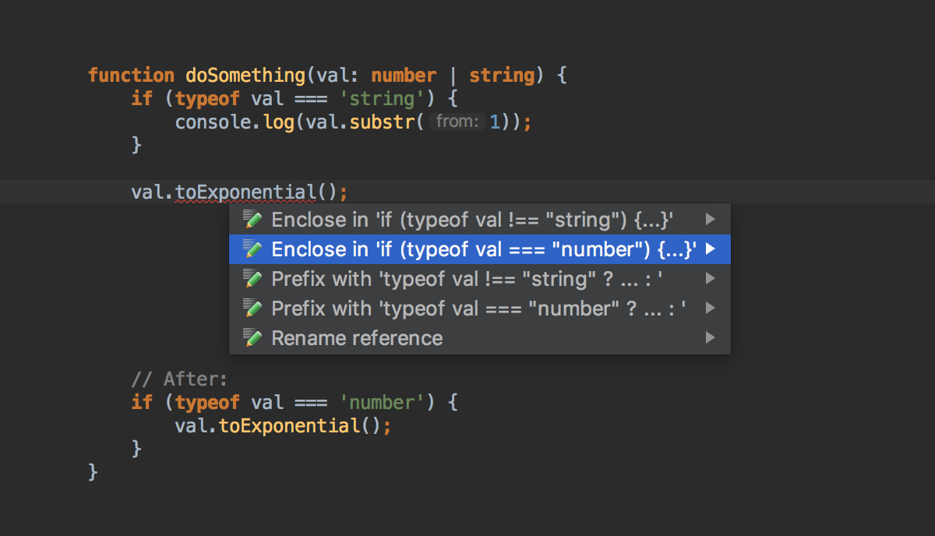Open submenu arrow for 'Prefix with typeof val !== "string"'
935x536 pixels.
pyautogui.click(x=710, y=279)
